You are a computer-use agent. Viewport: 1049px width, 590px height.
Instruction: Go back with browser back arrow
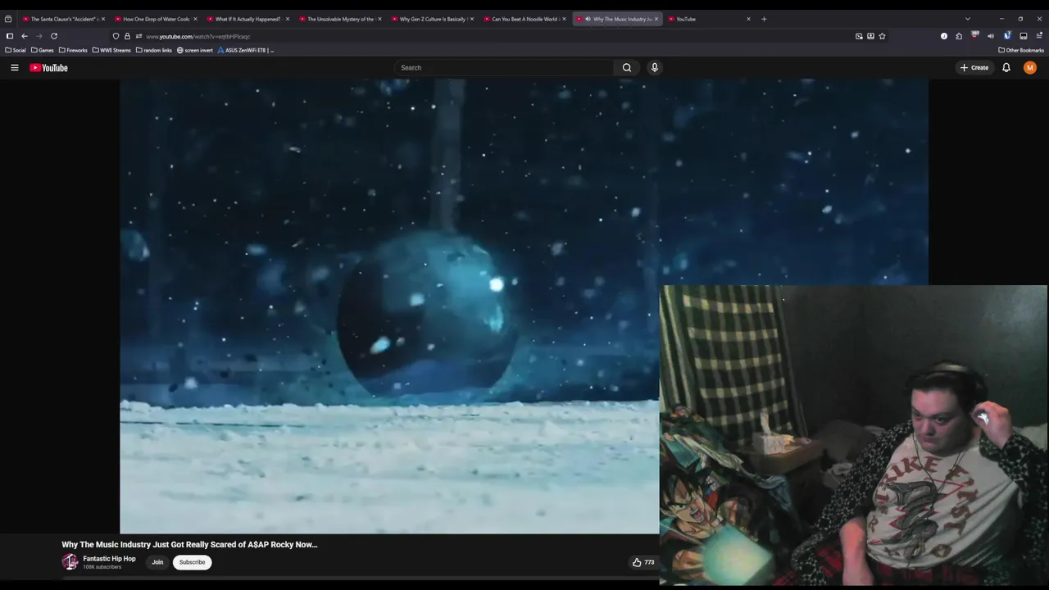(x=25, y=36)
